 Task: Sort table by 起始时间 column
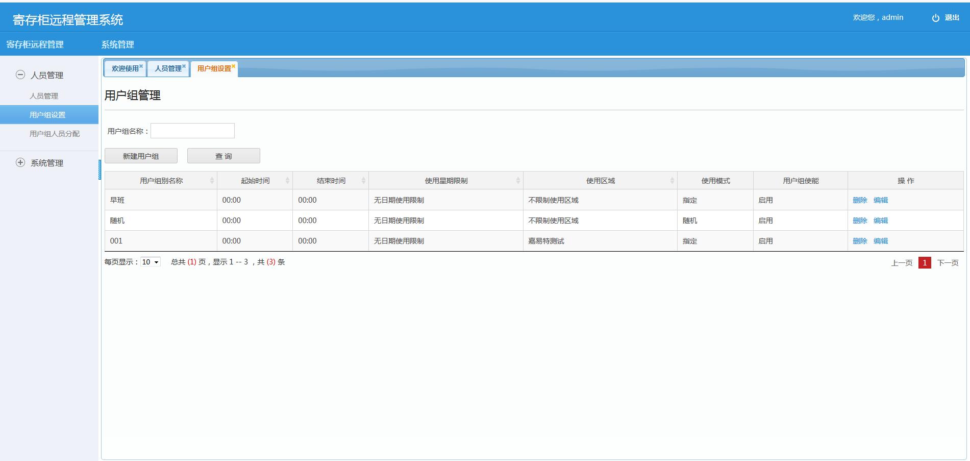pyautogui.click(x=287, y=181)
